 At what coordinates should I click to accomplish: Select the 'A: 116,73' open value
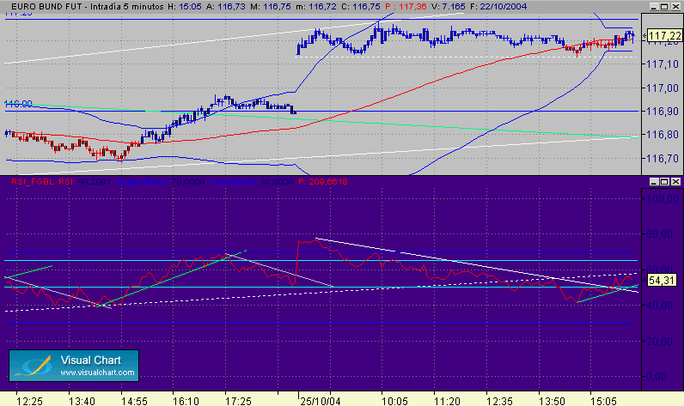pos(226,7)
